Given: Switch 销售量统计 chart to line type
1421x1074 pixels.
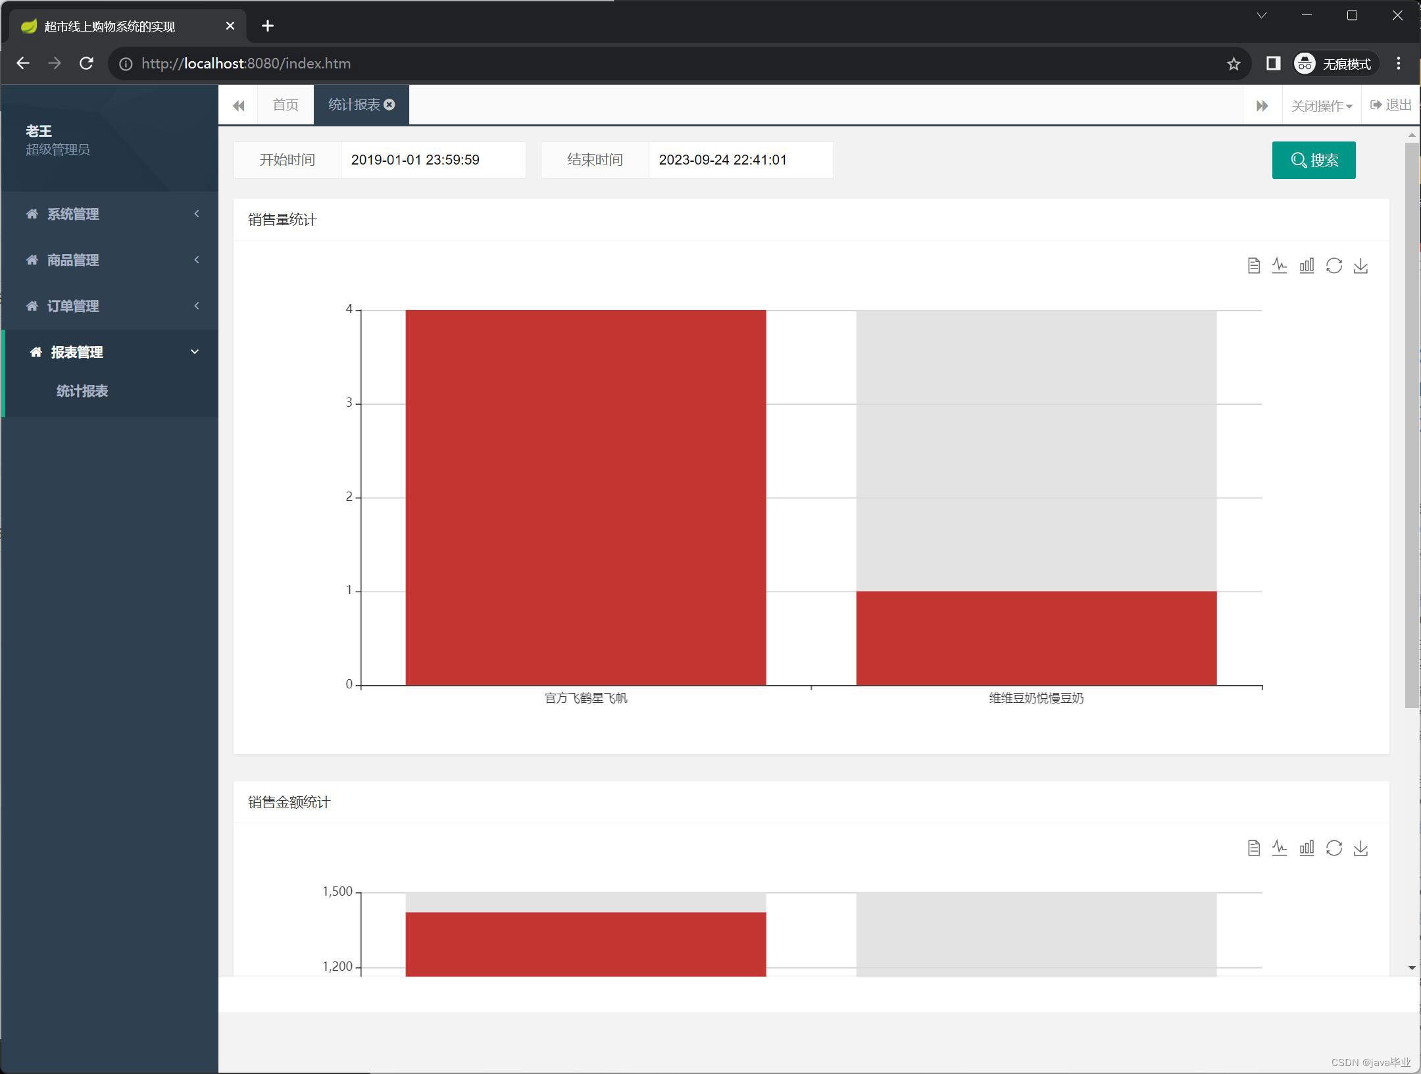Looking at the screenshot, I should pyautogui.click(x=1280, y=266).
